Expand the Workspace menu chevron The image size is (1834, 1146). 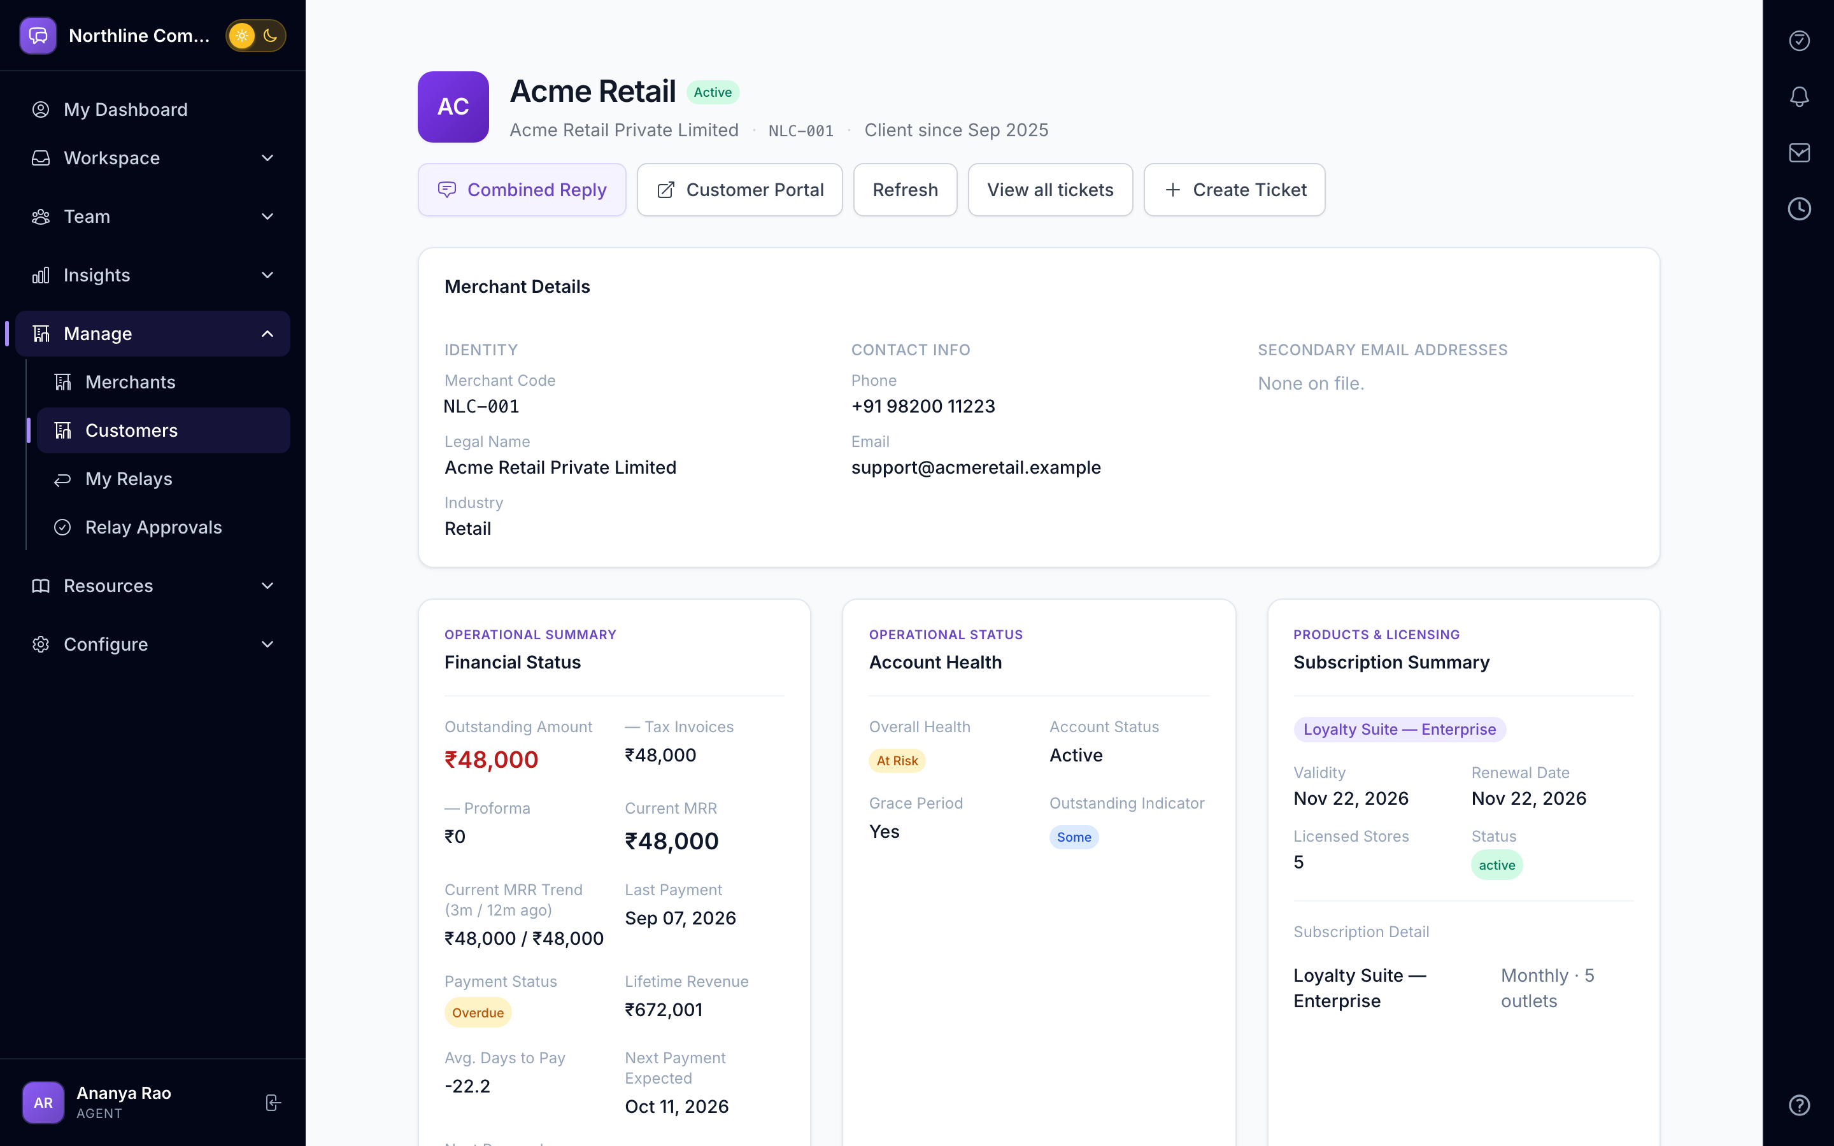[x=267, y=158]
